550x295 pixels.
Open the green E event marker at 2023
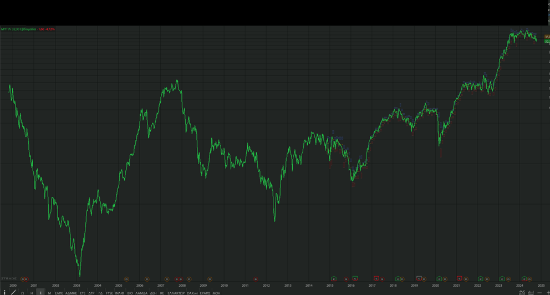point(502,279)
